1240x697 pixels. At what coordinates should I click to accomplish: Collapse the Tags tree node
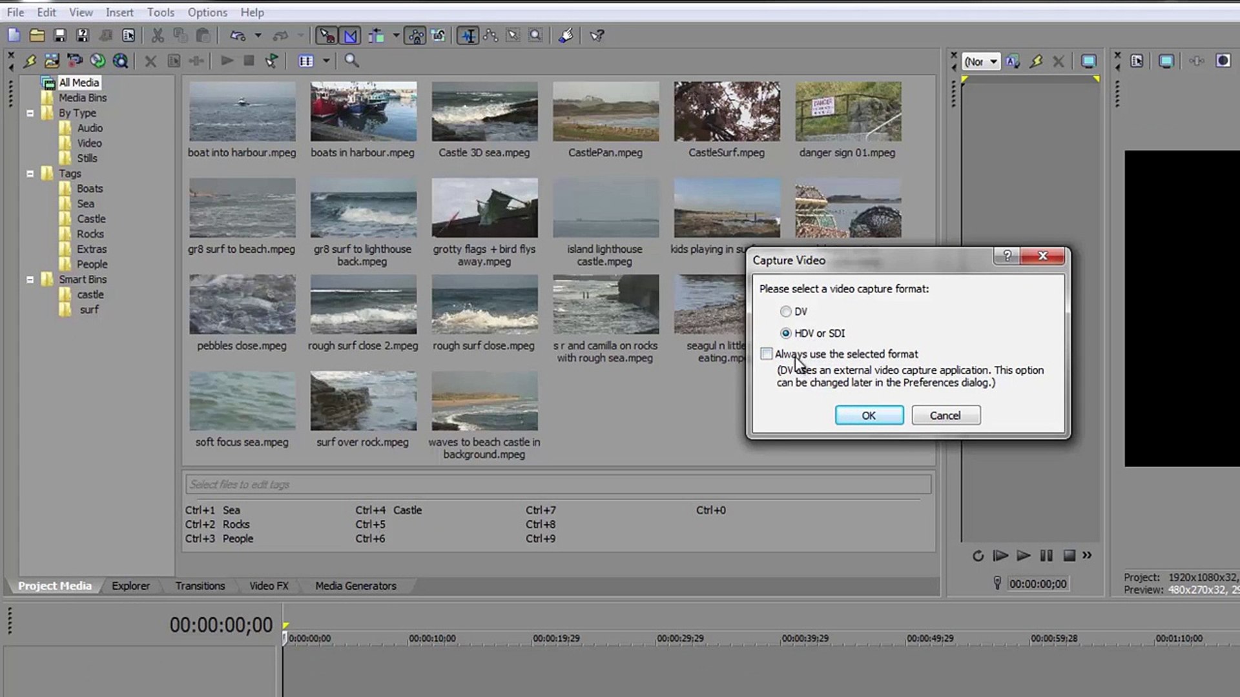click(30, 173)
